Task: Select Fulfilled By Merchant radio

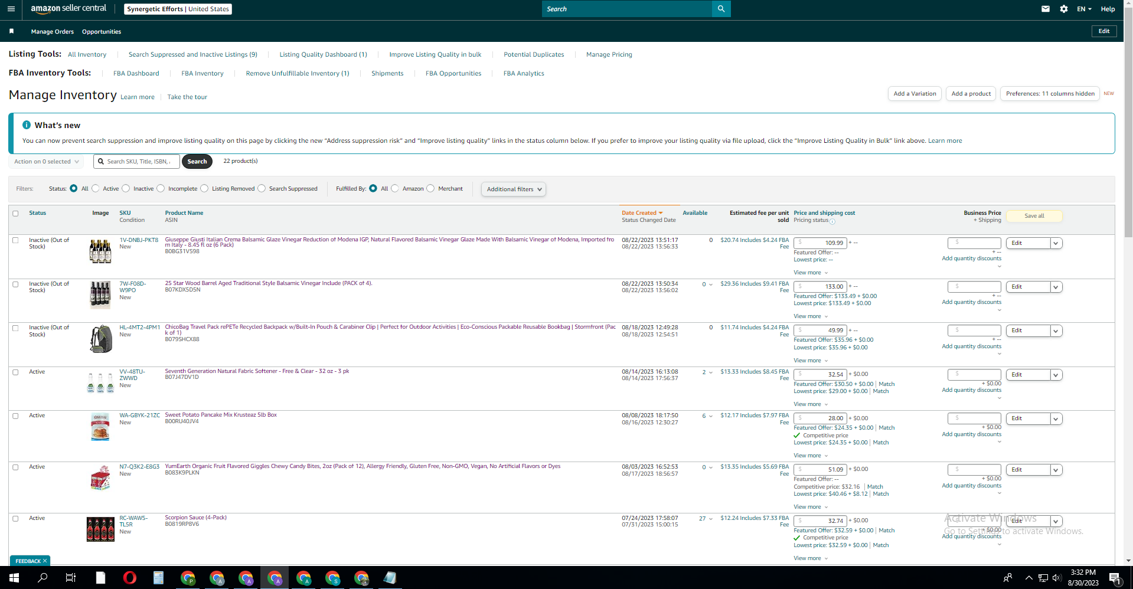Action: [x=430, y=188]
